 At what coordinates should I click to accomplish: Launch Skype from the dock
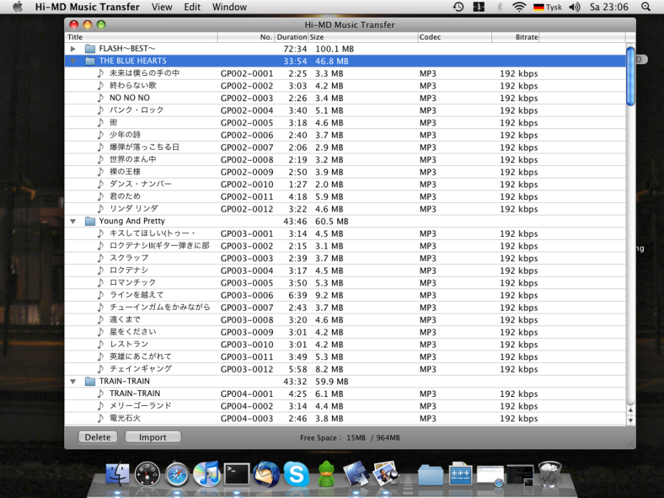(x=296, y=474)
